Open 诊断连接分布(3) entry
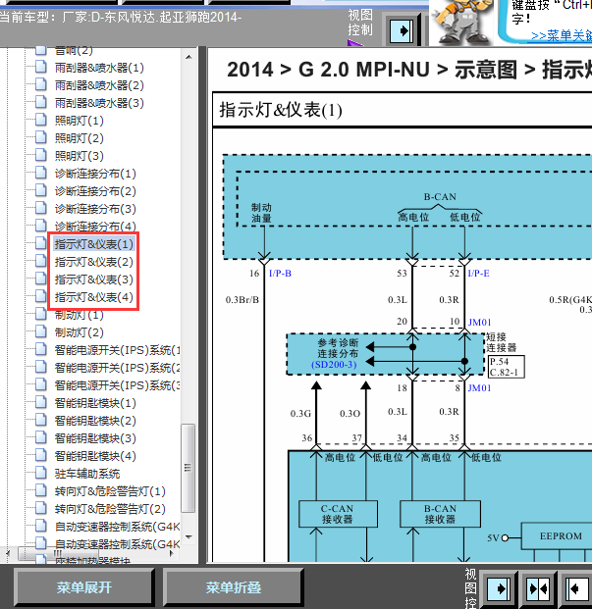The image size is (592, 609). pos(95,209)
